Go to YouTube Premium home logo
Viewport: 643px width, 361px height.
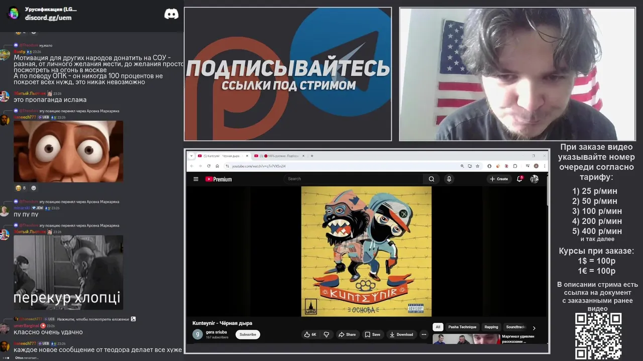219,179
